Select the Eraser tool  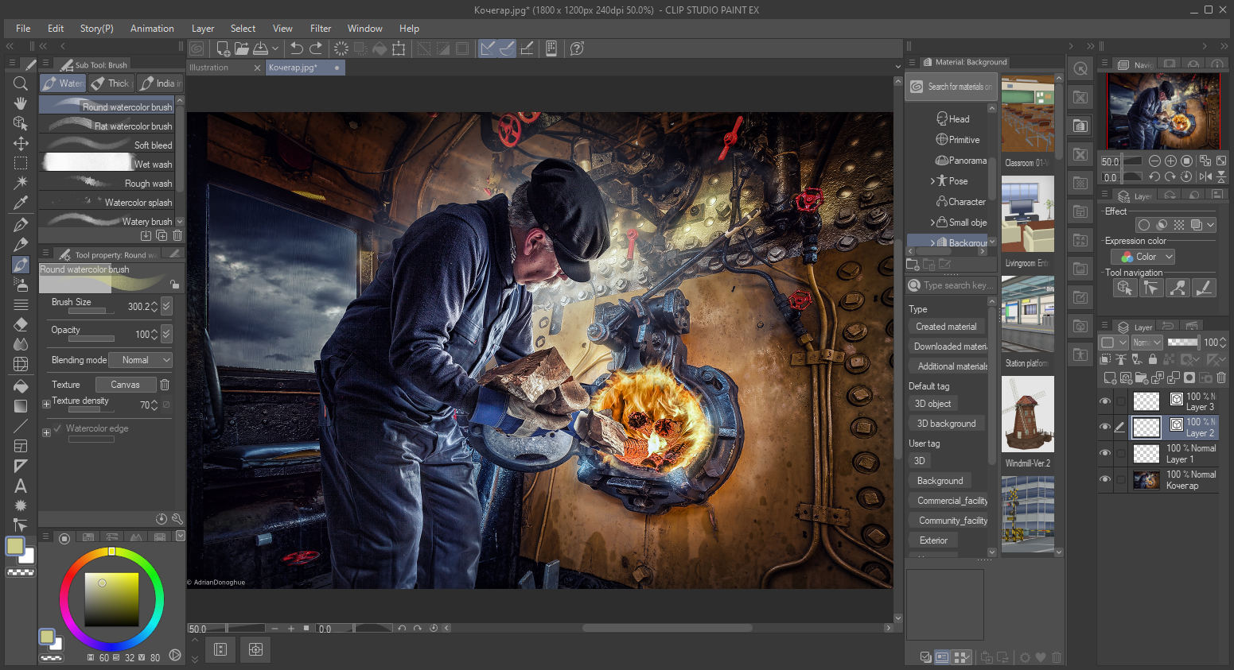tap(21, 324)
